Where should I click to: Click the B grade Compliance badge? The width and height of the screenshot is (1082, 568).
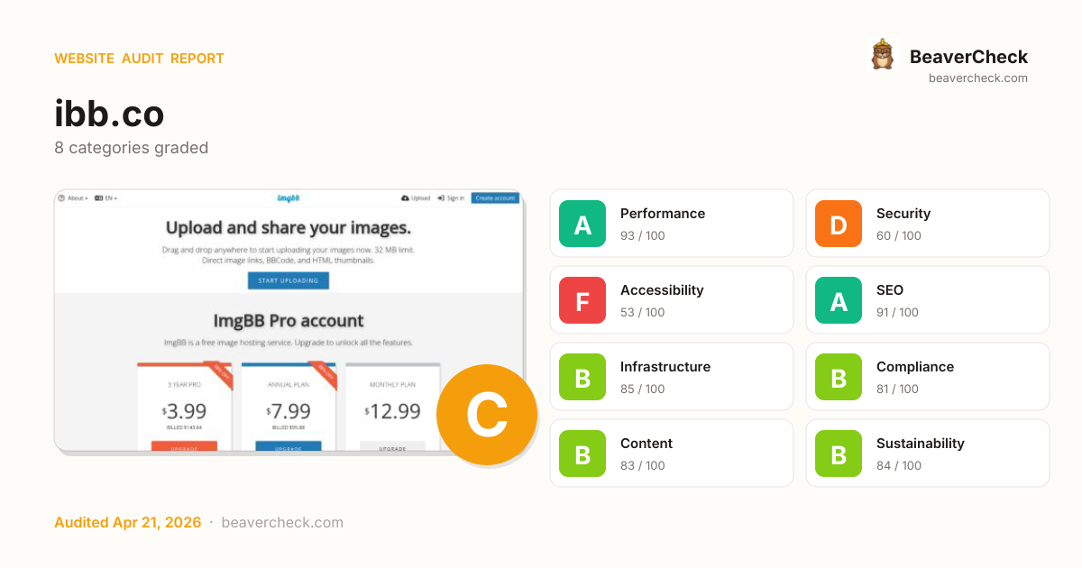839,377
